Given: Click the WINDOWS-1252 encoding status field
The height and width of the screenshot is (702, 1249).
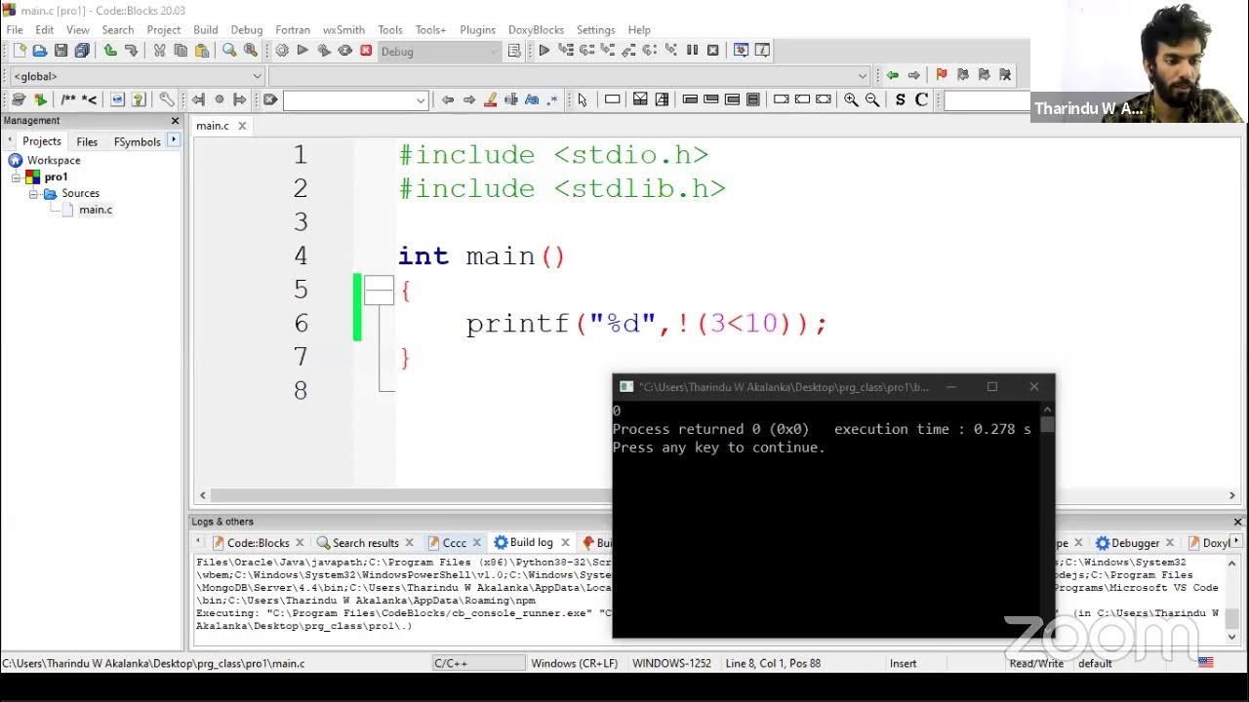Looking at the screenshot, I should tap(671, 663).
